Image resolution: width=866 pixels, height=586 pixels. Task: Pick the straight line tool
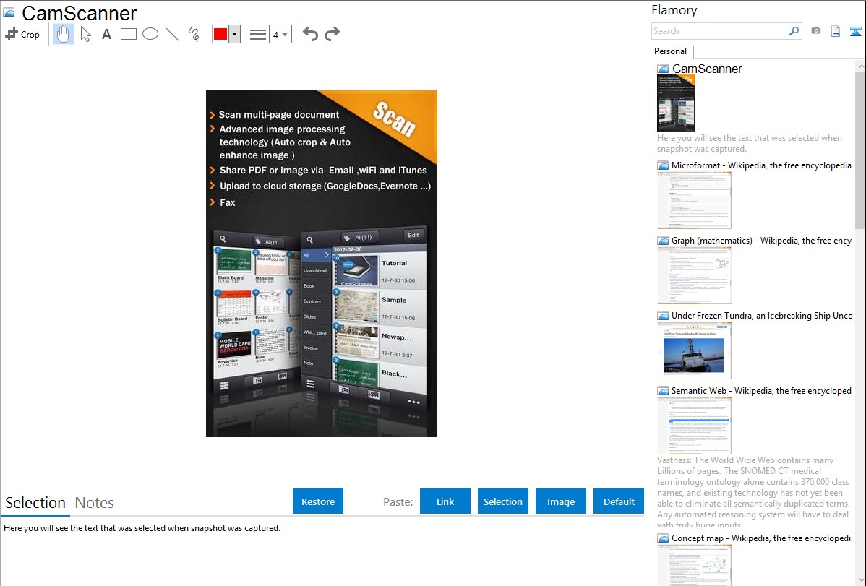172,34
